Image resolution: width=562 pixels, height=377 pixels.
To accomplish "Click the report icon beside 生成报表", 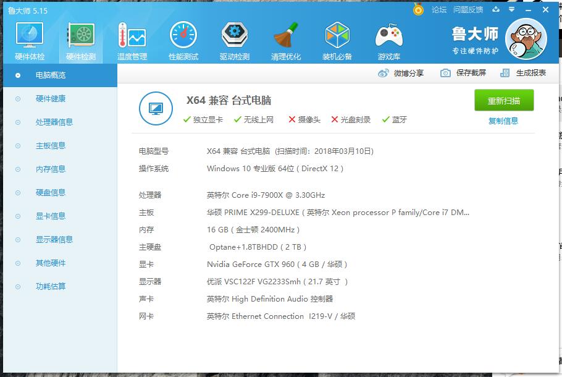I will [x=505, y=73].
